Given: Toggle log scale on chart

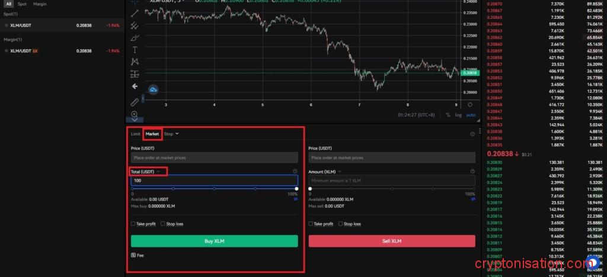Looking at the screenshot, I should 458,115.
